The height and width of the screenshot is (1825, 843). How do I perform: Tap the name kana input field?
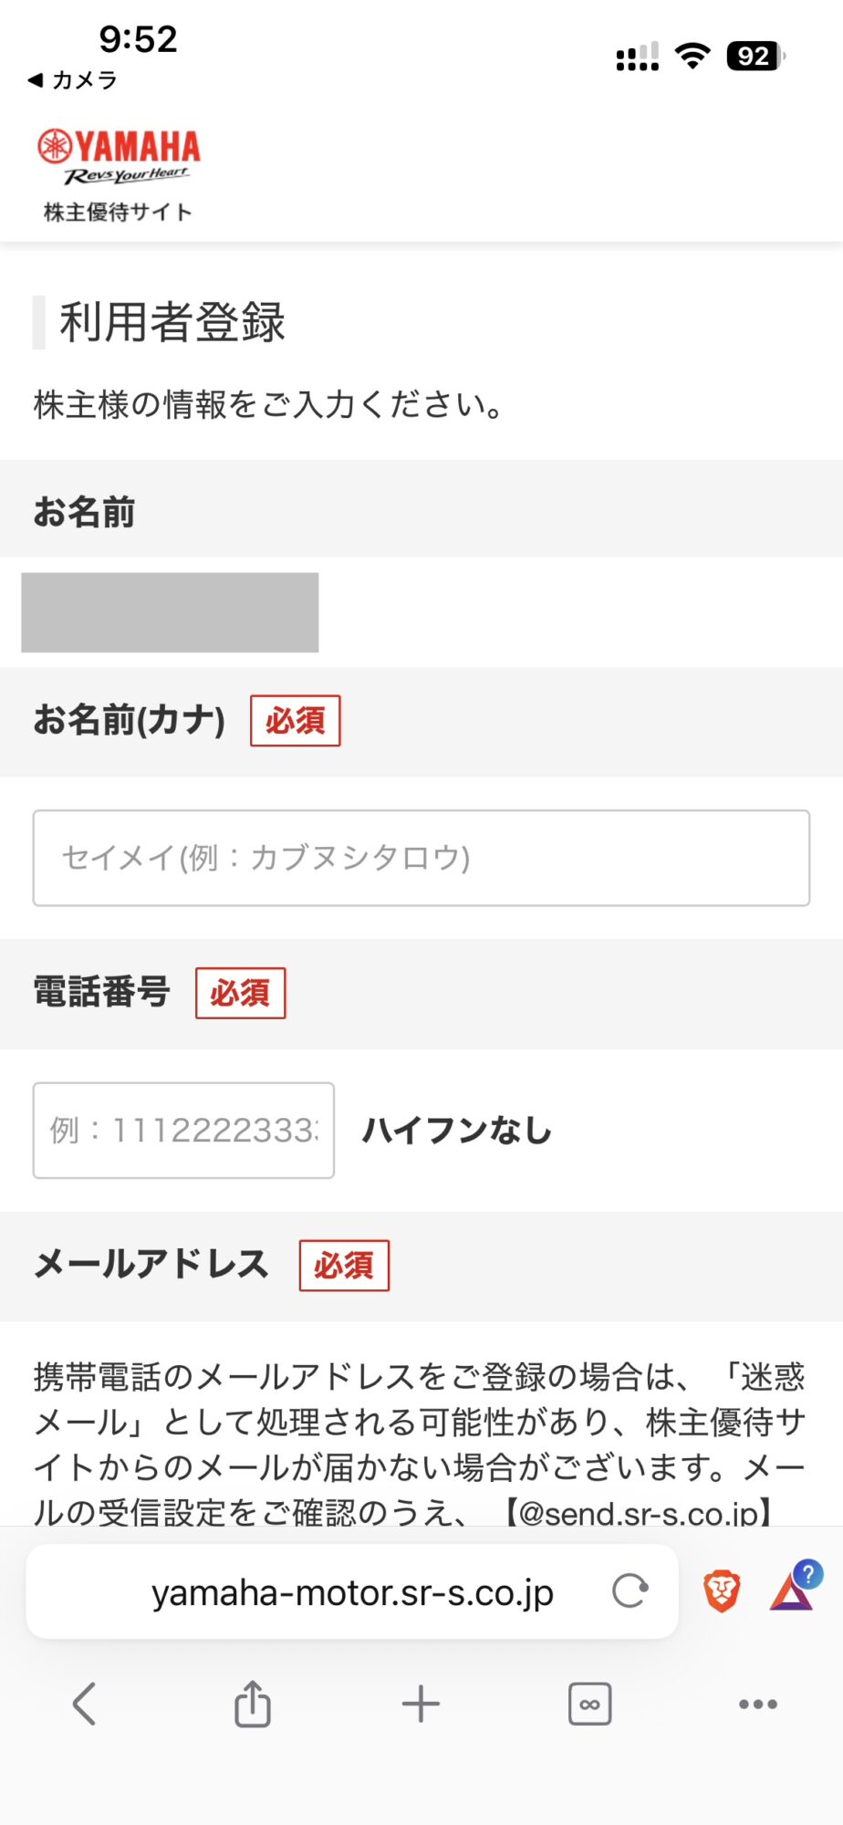[x=421, y=858]
